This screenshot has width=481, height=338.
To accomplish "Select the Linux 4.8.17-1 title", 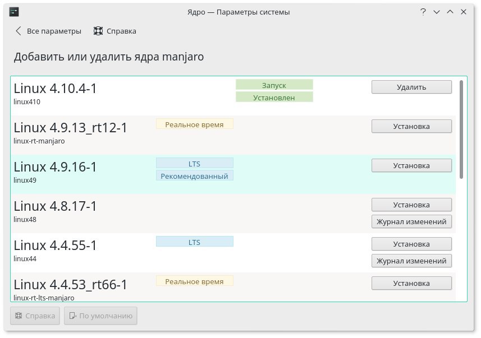I will click(55, 206).
